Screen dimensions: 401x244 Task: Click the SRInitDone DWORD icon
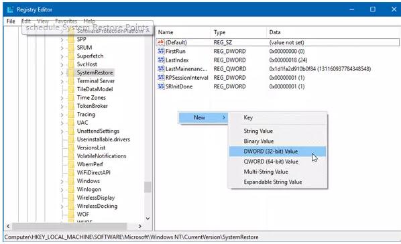161,86
